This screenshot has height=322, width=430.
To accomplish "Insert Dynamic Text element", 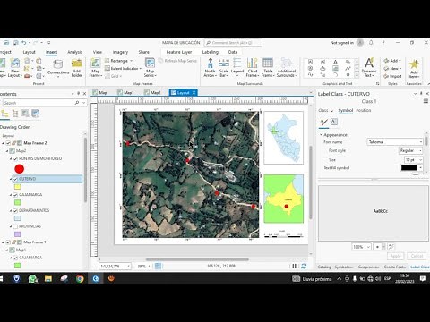I will point(369,67).
